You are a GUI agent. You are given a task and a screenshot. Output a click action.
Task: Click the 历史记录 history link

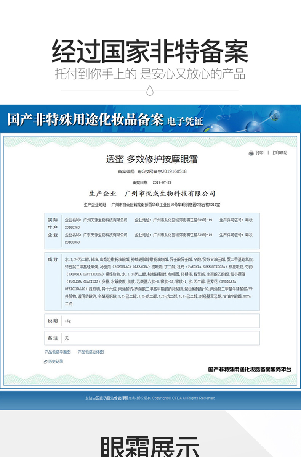click(56, 362)
